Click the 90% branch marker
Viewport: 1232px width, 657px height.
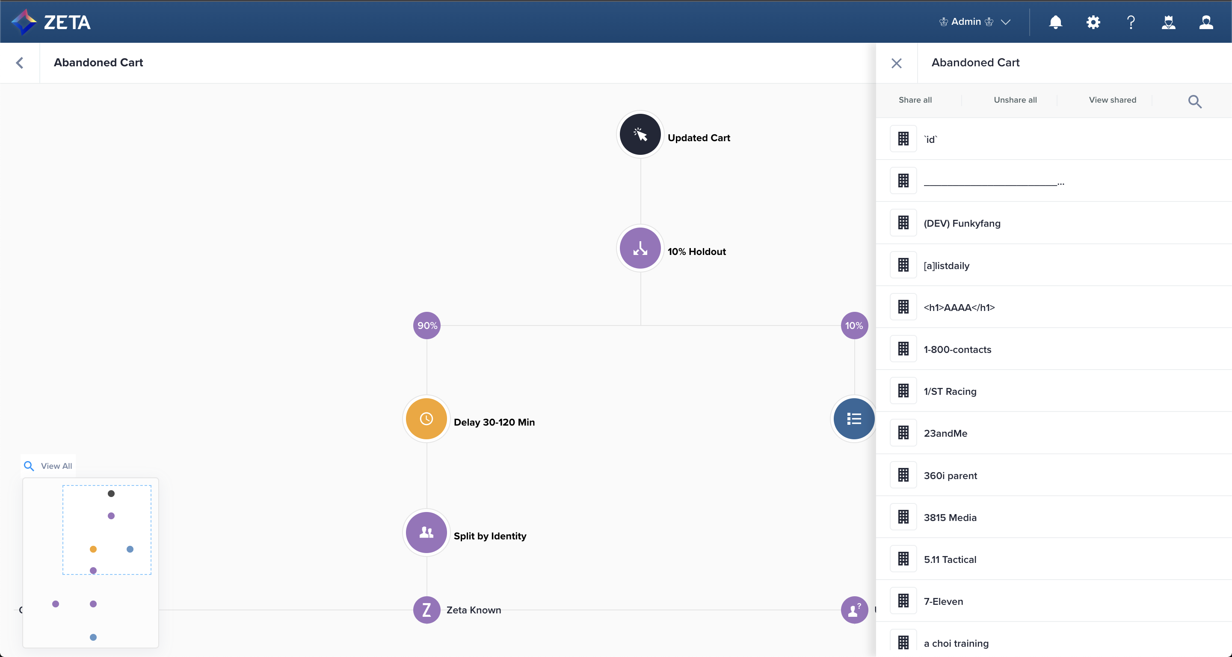pyautogui.click(x=426, y=326)
